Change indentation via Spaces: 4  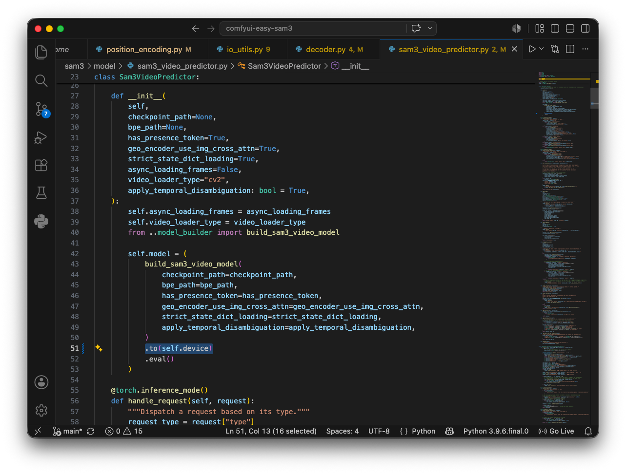pos(343,431)
